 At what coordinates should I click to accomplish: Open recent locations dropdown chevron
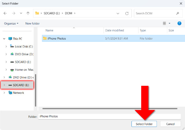coord(21,13)
